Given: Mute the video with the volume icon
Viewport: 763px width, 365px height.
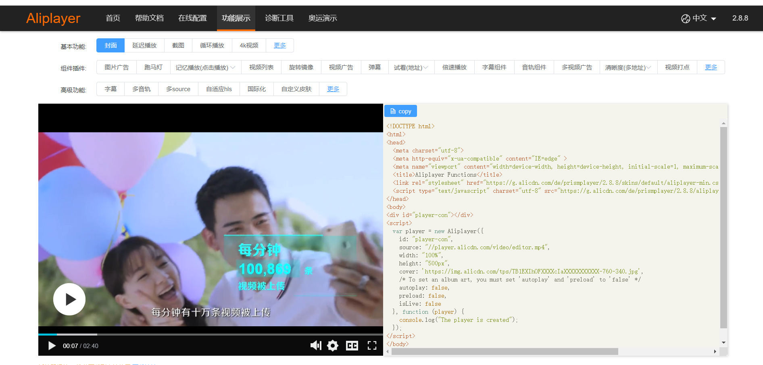Looking at the screenshot, I should point(316,345).
